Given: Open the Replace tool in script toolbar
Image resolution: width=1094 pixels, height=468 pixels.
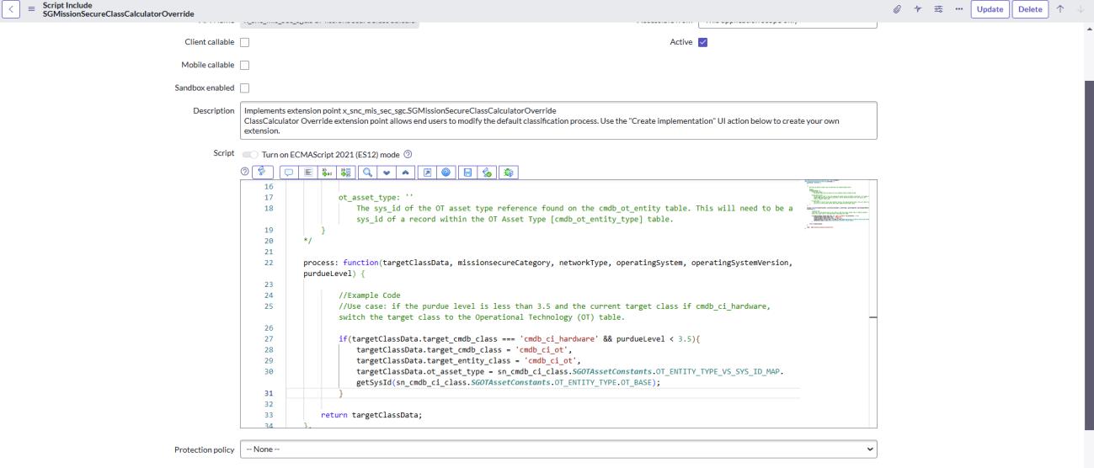Looking at the screenshot, I should click(327, 171).
